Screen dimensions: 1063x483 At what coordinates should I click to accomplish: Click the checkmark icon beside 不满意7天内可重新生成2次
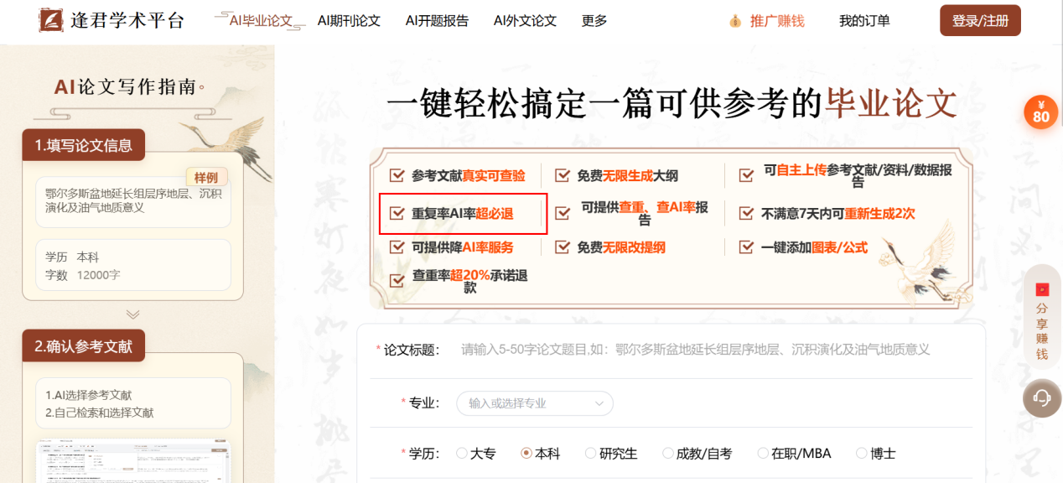[x=747, y=214]
